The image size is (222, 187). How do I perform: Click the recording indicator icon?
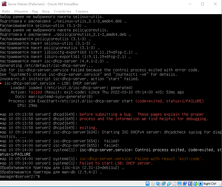tap(185, 184)
